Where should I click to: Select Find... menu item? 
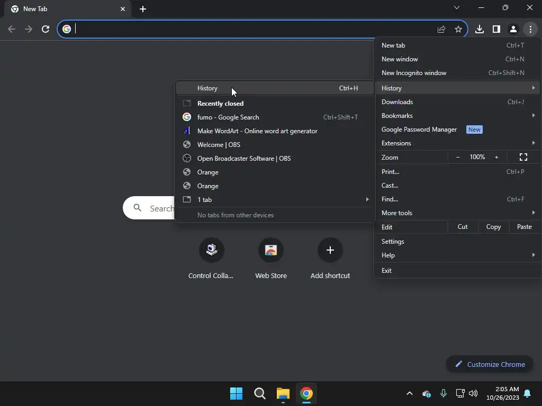point(458,199)
